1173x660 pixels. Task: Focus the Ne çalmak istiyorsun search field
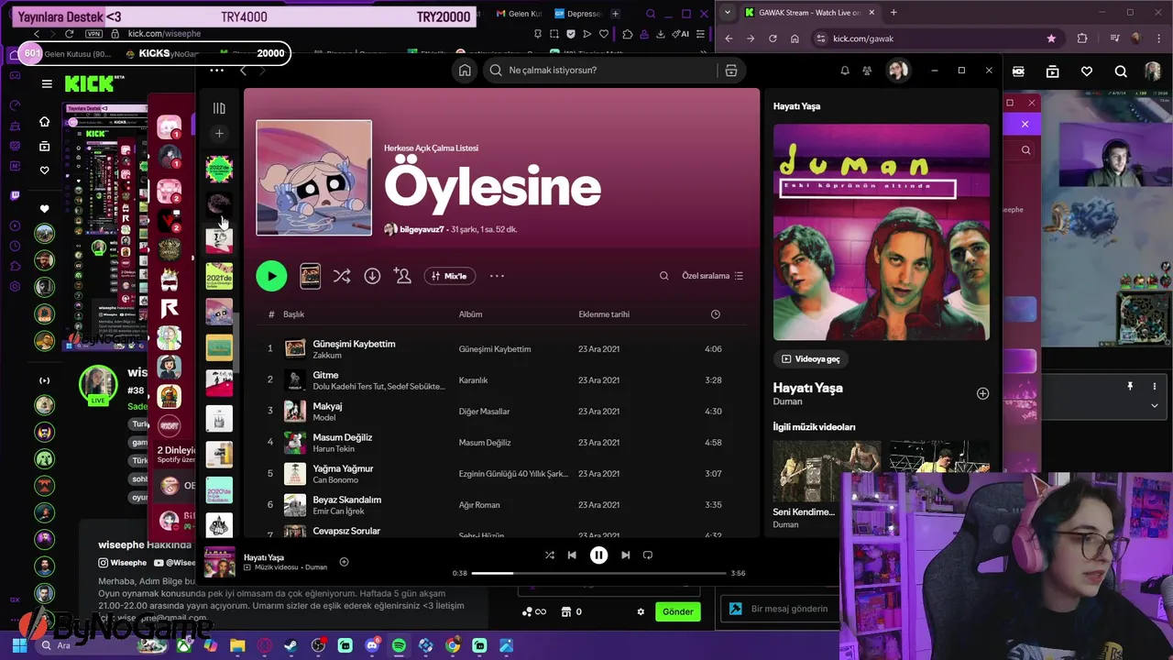tap(600, 71)
